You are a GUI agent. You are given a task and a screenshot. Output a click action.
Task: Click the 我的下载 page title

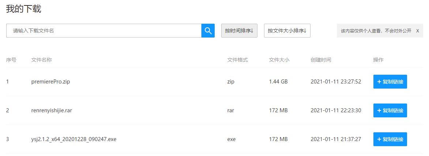click(x=23, y=9)
